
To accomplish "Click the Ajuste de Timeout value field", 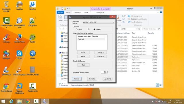I will (103, 72).
